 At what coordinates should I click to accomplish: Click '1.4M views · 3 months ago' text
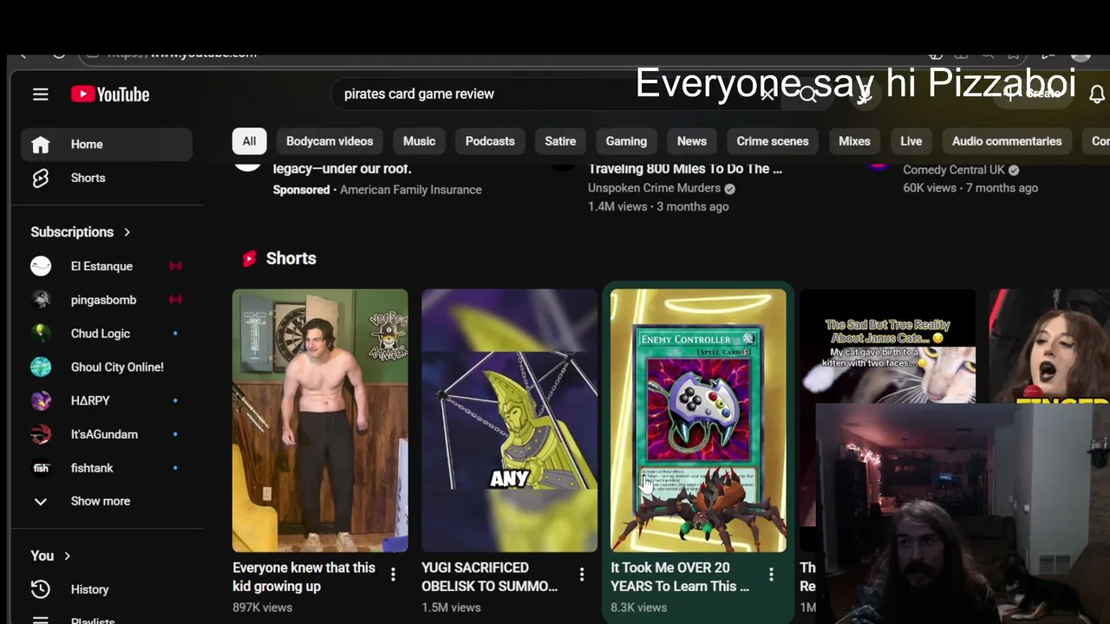[658, 206]
